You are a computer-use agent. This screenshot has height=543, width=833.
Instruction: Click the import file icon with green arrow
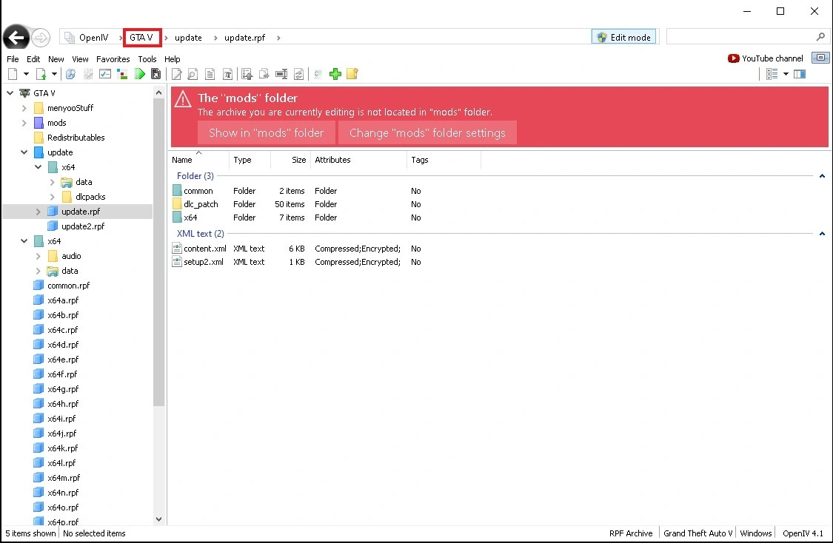click(x=41, y=74)
